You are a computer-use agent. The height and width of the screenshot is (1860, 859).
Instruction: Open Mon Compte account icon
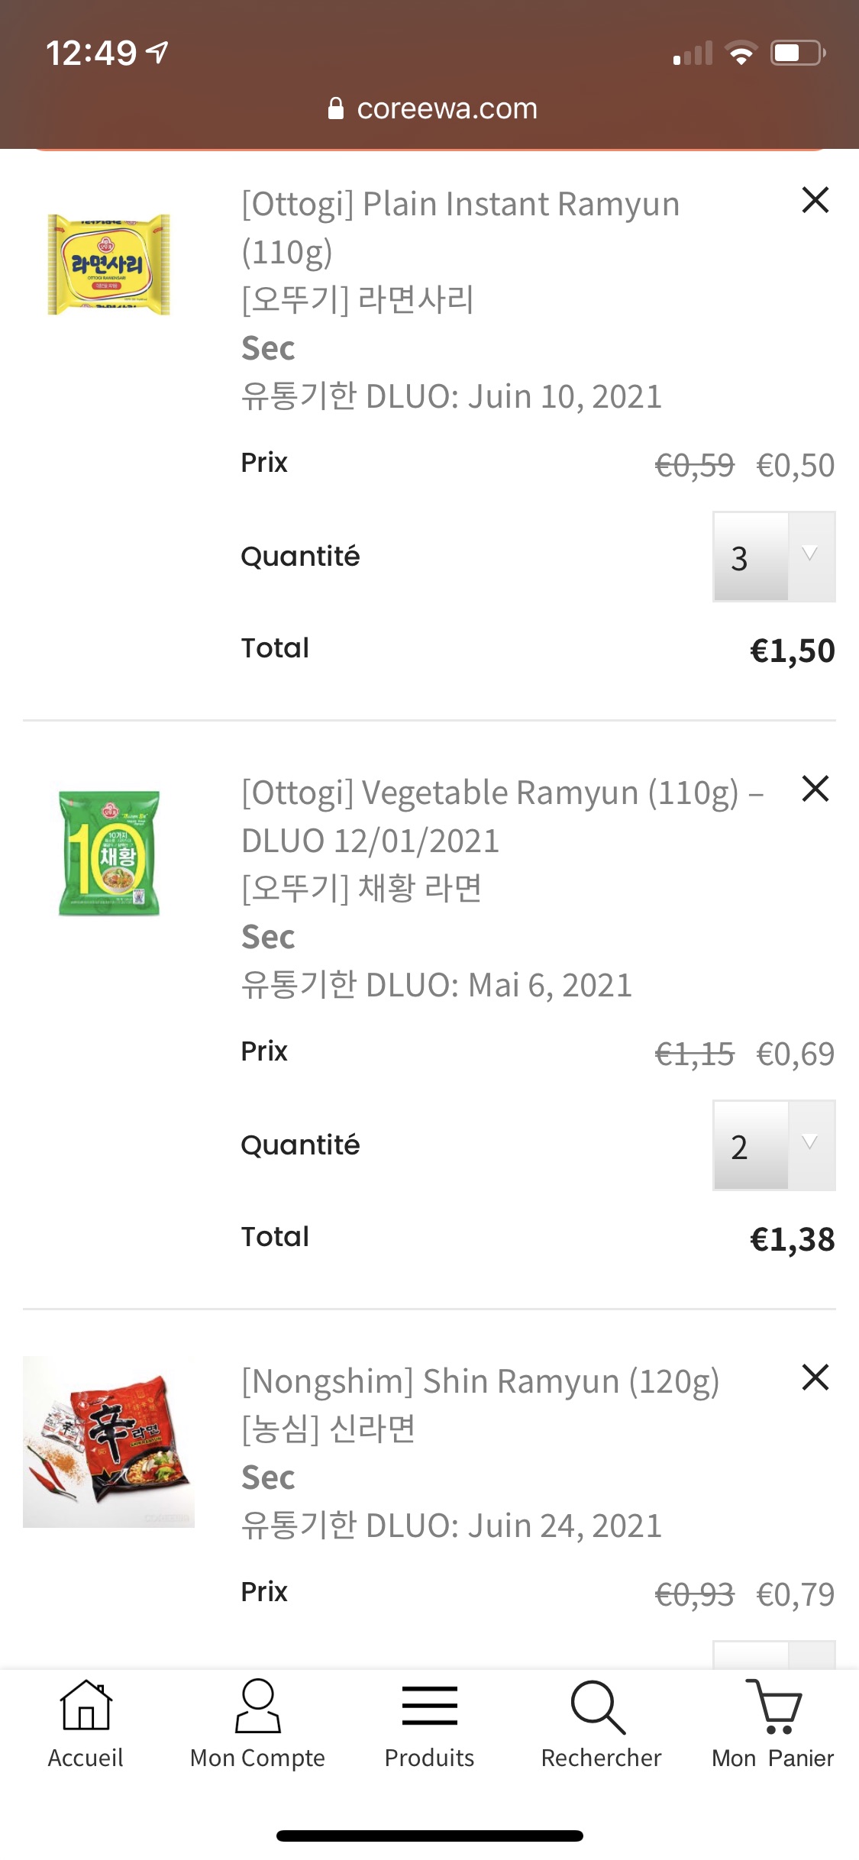(x=257, y=1707)
